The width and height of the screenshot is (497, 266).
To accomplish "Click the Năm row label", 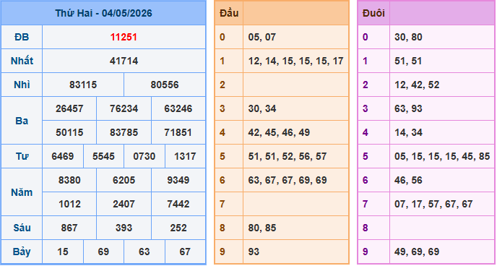I will click(22, 192).
